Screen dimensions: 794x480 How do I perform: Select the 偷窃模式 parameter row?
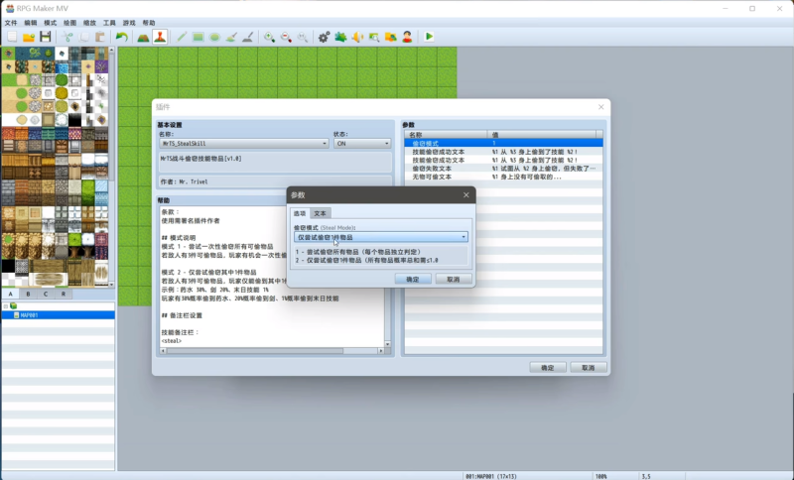[503, 143]
